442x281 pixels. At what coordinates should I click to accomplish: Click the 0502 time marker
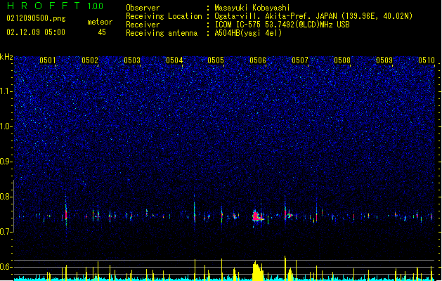tap(90, 60)
